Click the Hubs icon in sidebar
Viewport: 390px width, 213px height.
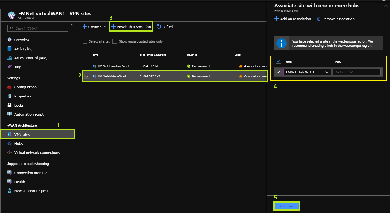(10, 143)
